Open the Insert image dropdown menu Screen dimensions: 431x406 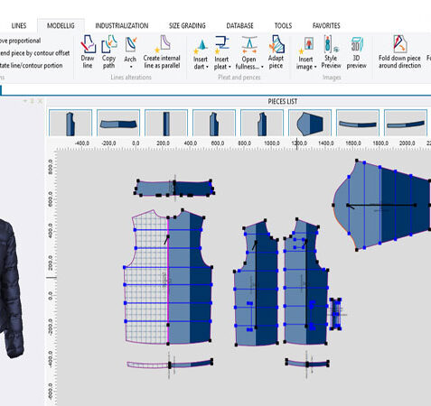coord(315,67)
